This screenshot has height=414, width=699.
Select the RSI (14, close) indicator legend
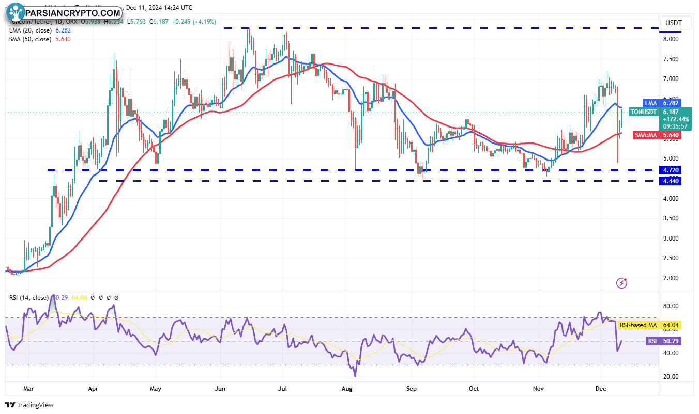(28, 298)
